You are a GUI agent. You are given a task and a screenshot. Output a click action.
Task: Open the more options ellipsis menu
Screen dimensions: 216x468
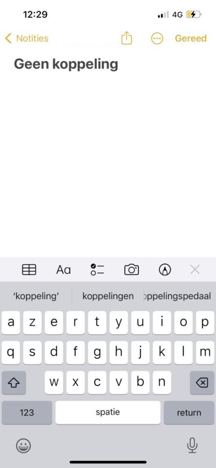157,38
